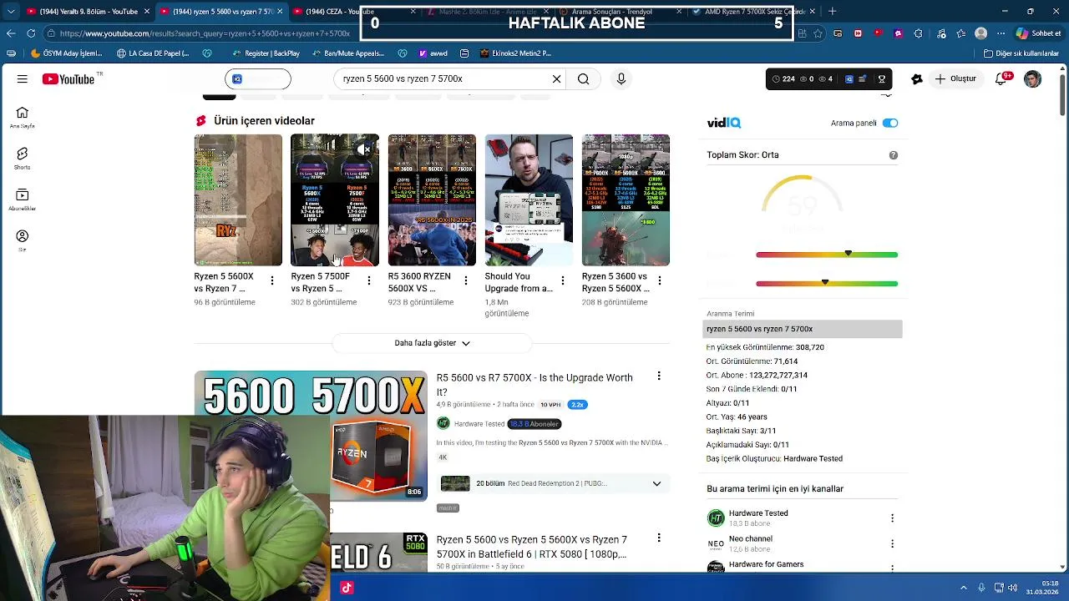Image resolution: width=1069 pixels, height=601 pixels.
Task: Open Hardware Tested in top channels list
Action: tap(758, 513)
